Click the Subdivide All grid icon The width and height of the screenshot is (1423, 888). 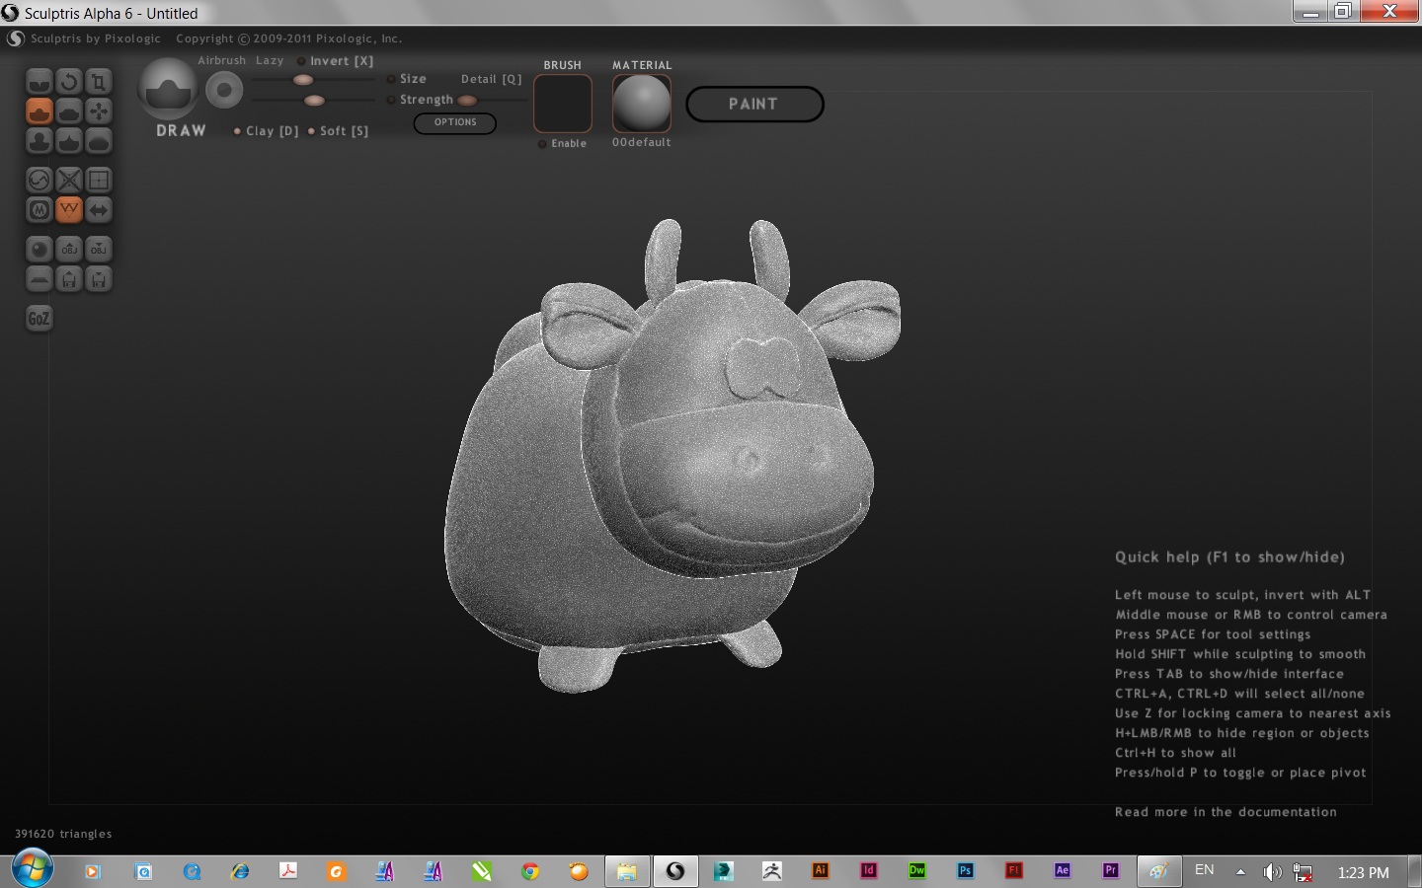pyautogui.click(x=99, y=181)
